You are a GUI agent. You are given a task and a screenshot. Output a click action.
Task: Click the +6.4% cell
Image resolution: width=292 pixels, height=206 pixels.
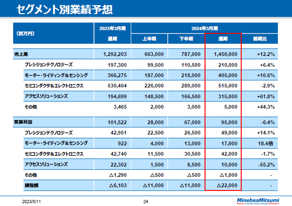pyautogui.click(x=267, y=65)
